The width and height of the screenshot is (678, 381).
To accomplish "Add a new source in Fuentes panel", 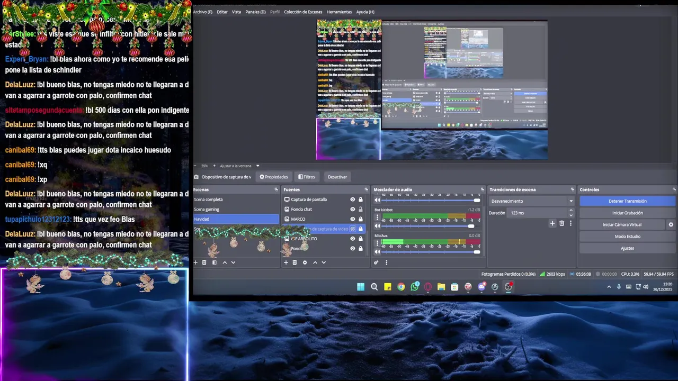I will 286,262.
